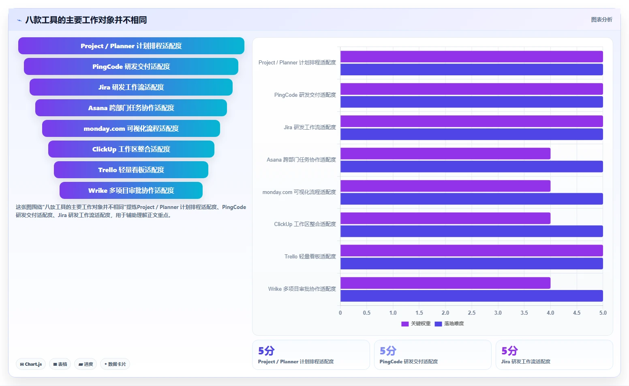
Task: Click the purple 关键权重 bar for Jira
Action: 472,122
